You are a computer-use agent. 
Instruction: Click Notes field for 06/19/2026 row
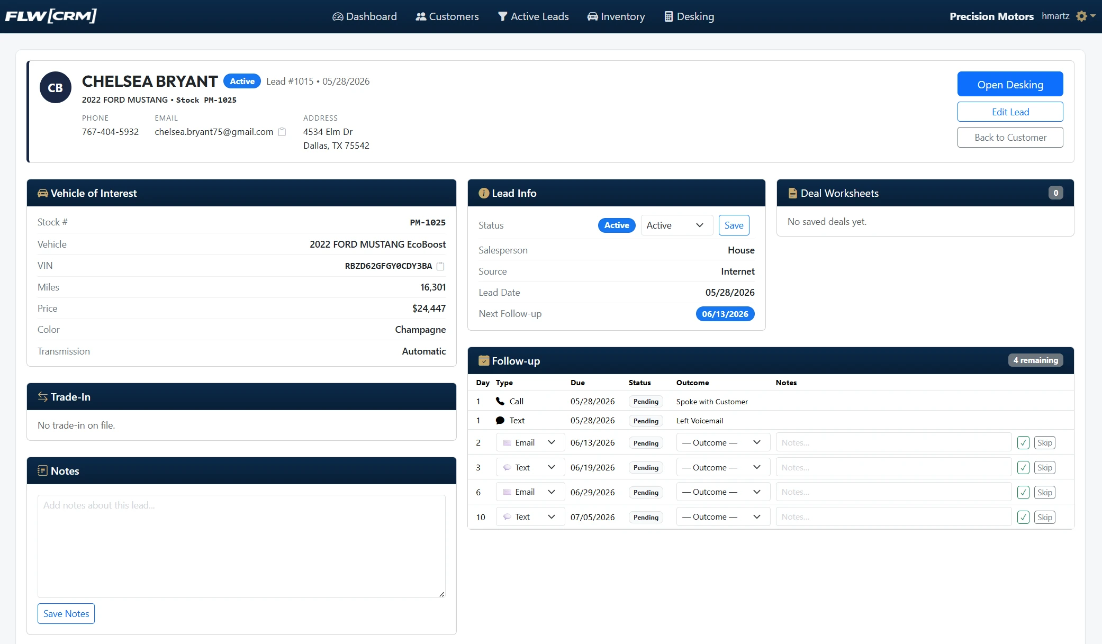(x=893, y=467)
